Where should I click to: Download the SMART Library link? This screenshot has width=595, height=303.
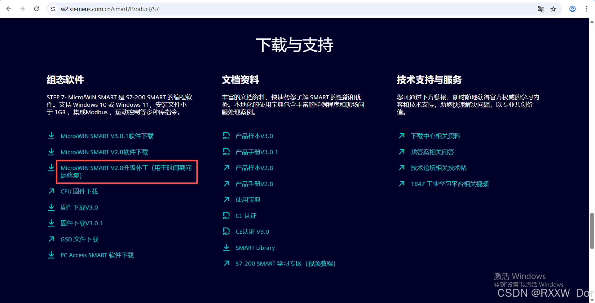[x=255, y=248]
